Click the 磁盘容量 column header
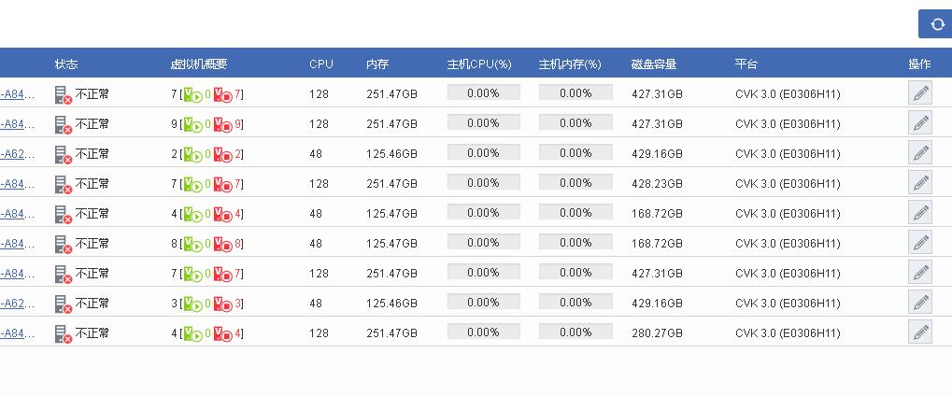 654,64
